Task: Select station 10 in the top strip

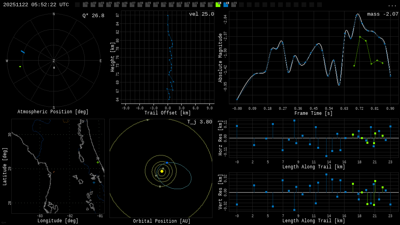Action: click(155, 5)
